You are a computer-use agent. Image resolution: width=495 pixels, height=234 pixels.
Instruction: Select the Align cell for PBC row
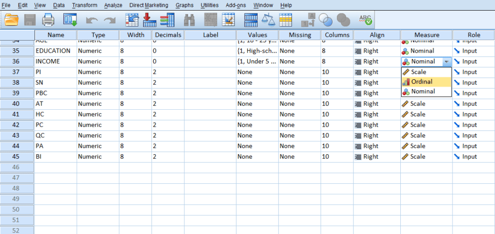tap(377, 93)
